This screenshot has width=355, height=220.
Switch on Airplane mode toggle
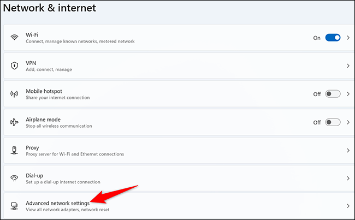coord(333,122)
